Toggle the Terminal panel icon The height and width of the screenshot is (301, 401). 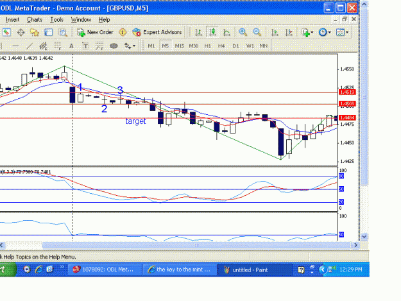pos(48,32)
